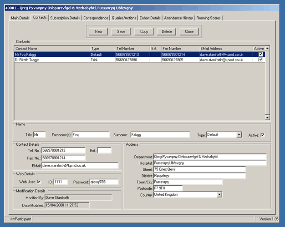The image size is (285, 227).
Task: Click the Fax. No. field
Action: click(63, 158)
